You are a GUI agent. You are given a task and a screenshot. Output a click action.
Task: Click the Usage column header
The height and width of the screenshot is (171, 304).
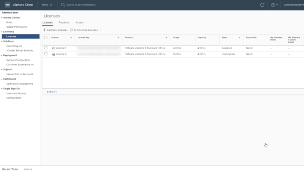[x=176, y=38]
